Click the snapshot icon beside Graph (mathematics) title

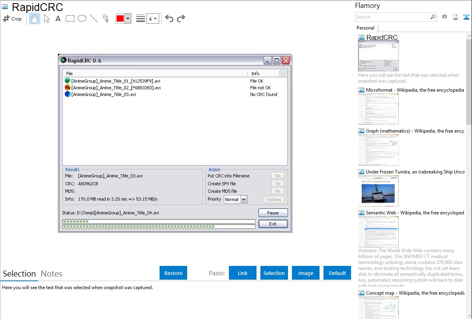click(361, 131)
